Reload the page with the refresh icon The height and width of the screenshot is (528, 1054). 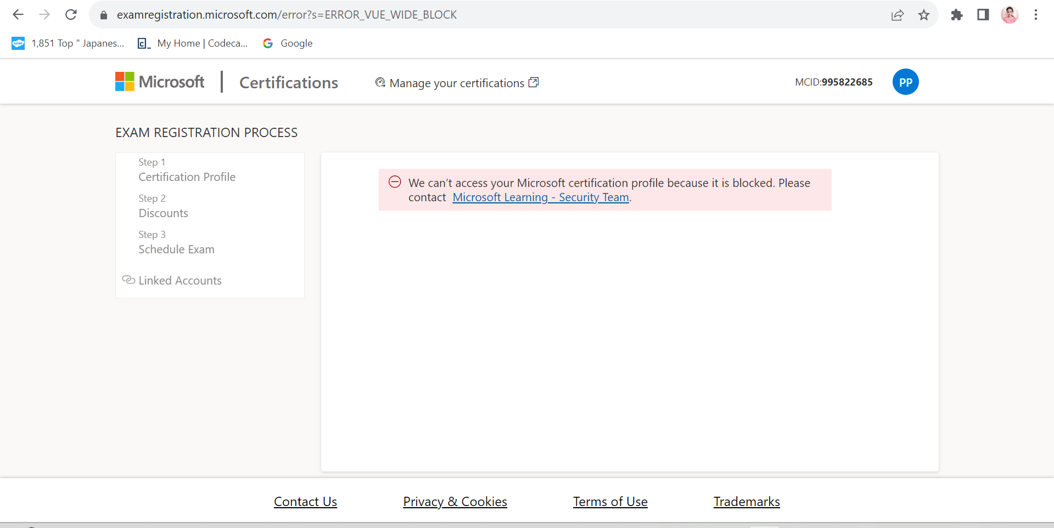71,15
